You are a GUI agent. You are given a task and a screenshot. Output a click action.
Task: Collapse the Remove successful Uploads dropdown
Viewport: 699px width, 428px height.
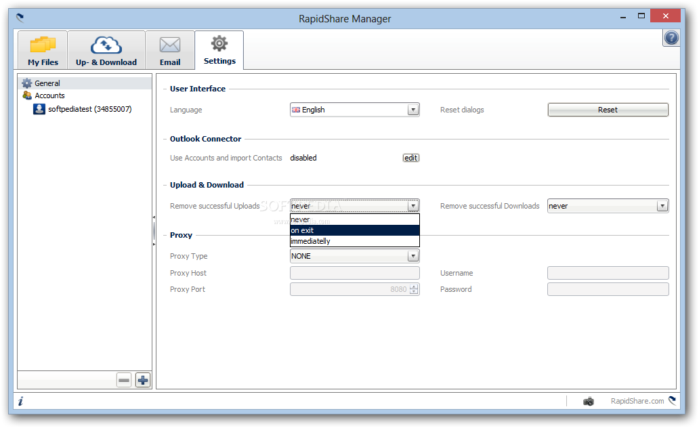pos(413,206)
